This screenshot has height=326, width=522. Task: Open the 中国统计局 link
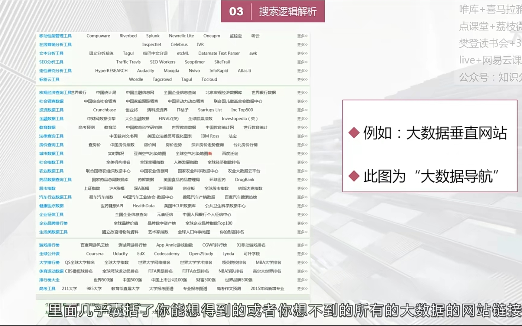pos(106,93)
